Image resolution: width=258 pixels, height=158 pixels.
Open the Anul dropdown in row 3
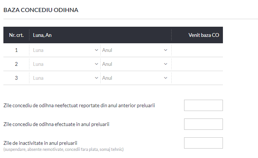pos(135,78)
